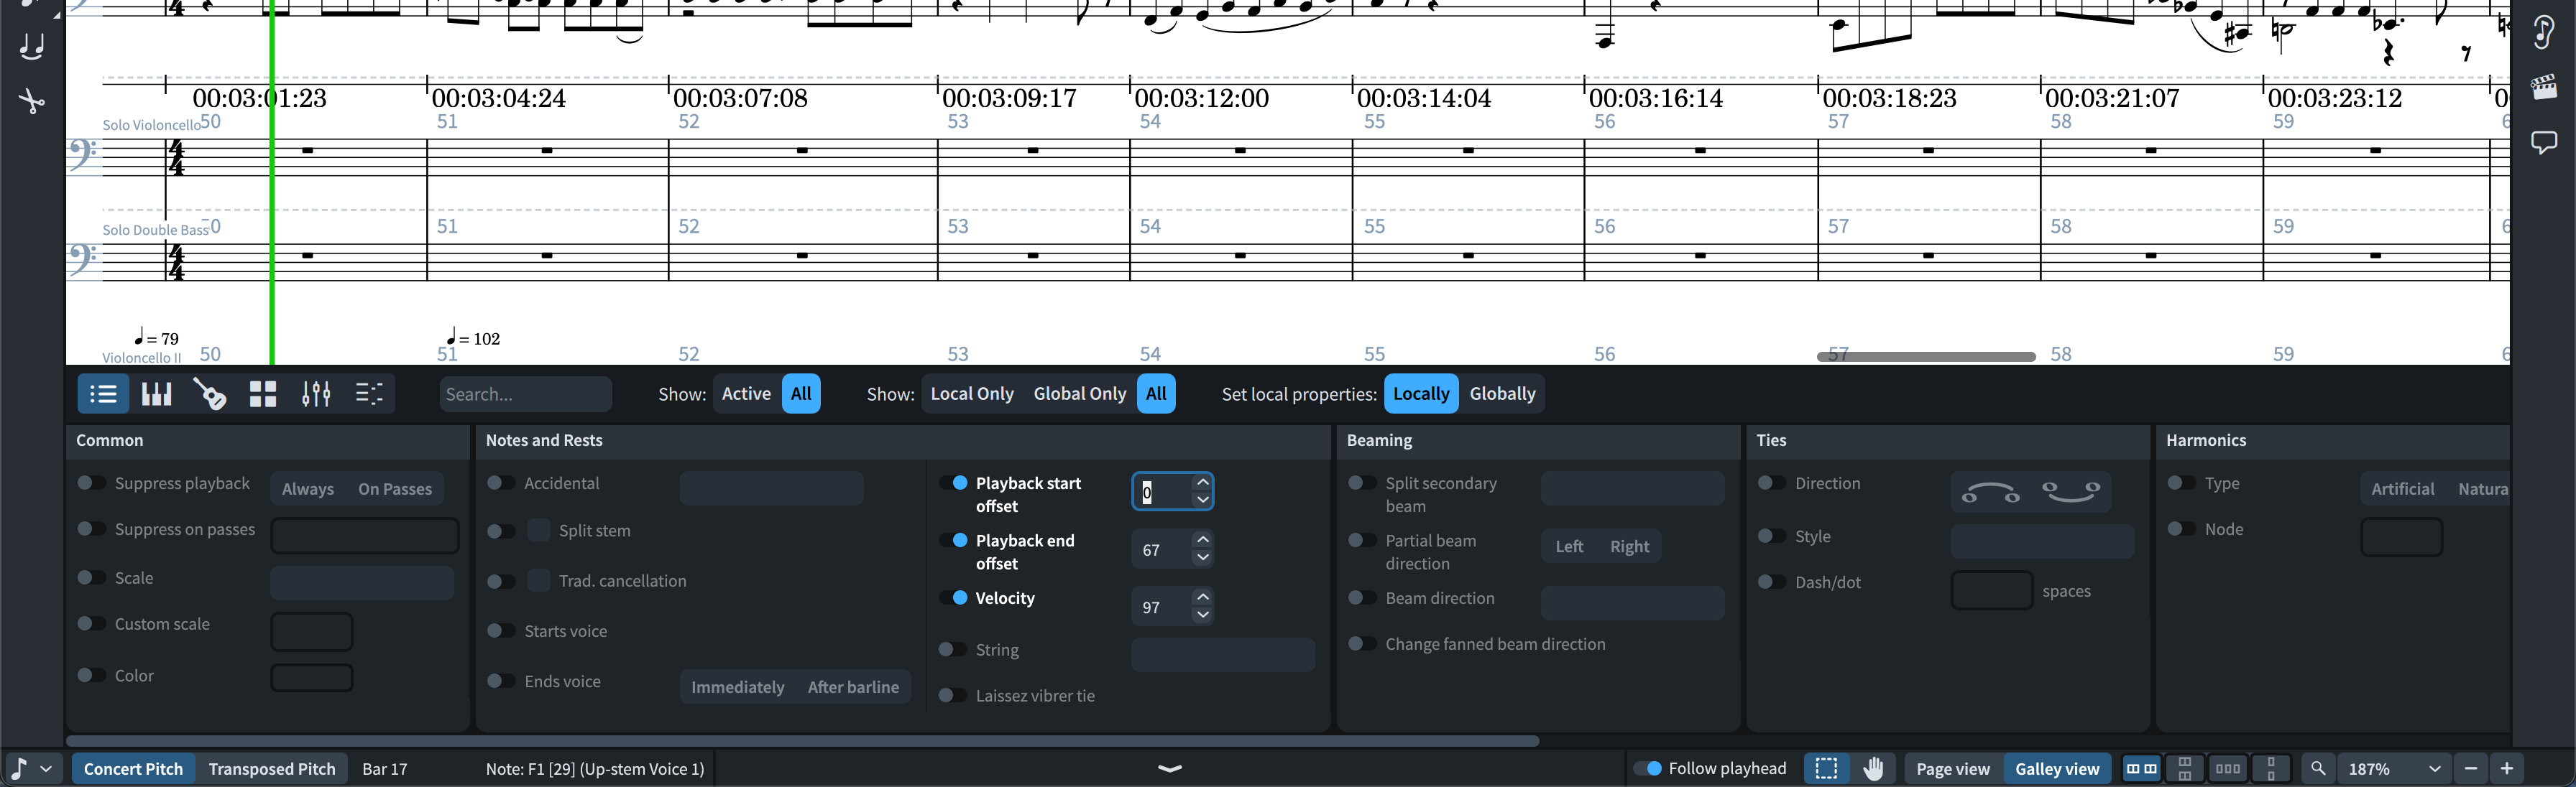This screenshot has height=787, width=2576.
Task: Toggle the Follow playhead switch
Action: click(1647, 768)
